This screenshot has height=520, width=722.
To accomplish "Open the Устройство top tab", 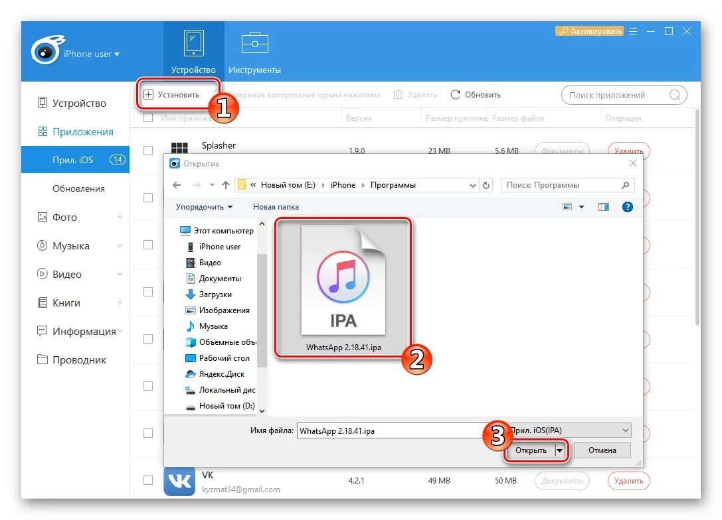I will pyautogui.click(x=193, y=52).
